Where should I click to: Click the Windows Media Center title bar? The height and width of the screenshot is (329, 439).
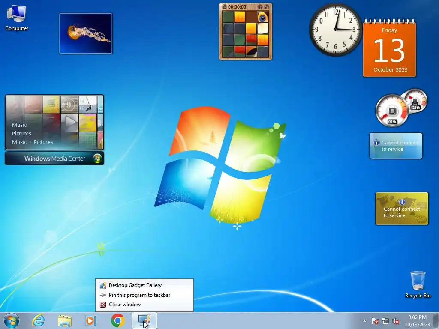[x=54, y=159]
